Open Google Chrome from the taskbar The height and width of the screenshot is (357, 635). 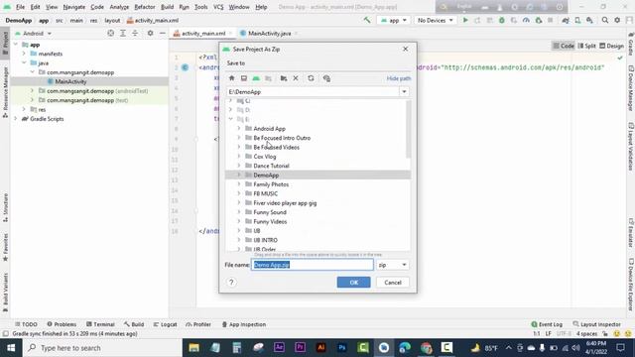[x=426, y=348]
